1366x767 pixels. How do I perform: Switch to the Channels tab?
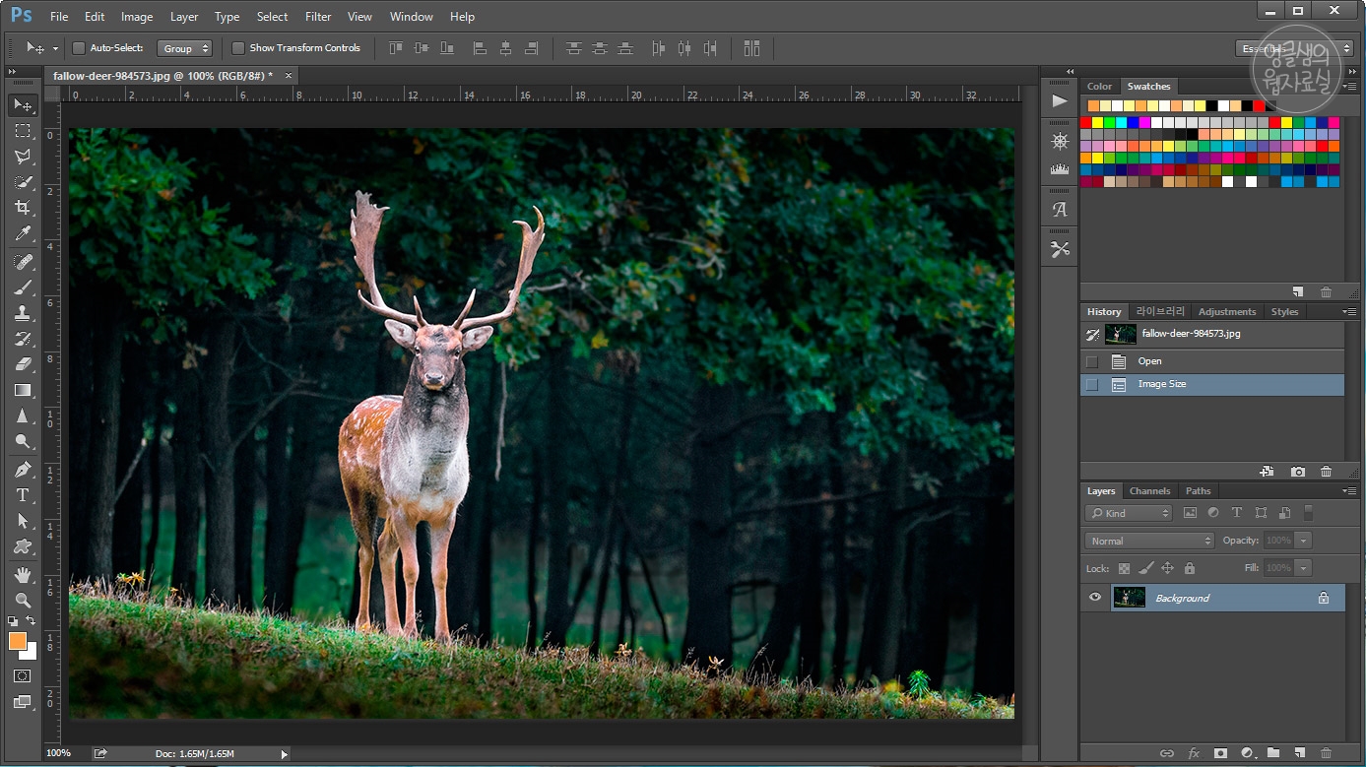(x=1149, y=490)
